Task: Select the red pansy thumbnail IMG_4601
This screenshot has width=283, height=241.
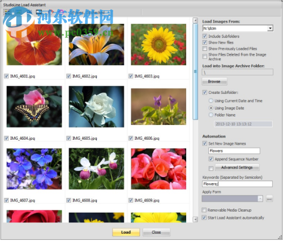Action: click(x=34, y=45)
